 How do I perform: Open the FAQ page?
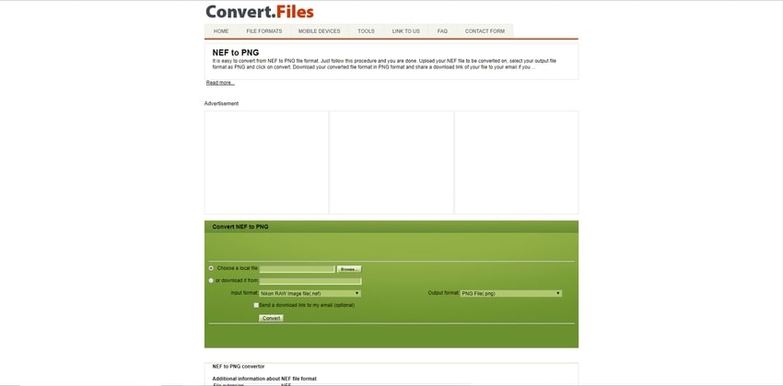tap(442, 31)
